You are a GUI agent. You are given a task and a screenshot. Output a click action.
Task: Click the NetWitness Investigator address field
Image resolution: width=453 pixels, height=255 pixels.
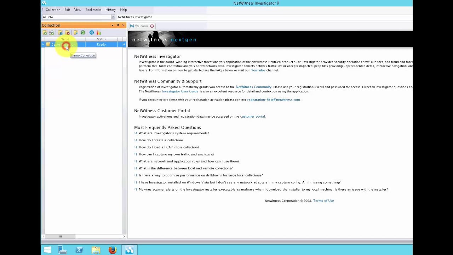[264, 17]
